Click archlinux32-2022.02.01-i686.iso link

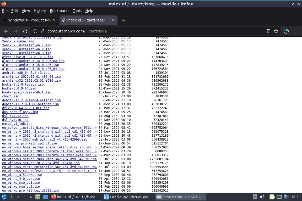point(31,81)
